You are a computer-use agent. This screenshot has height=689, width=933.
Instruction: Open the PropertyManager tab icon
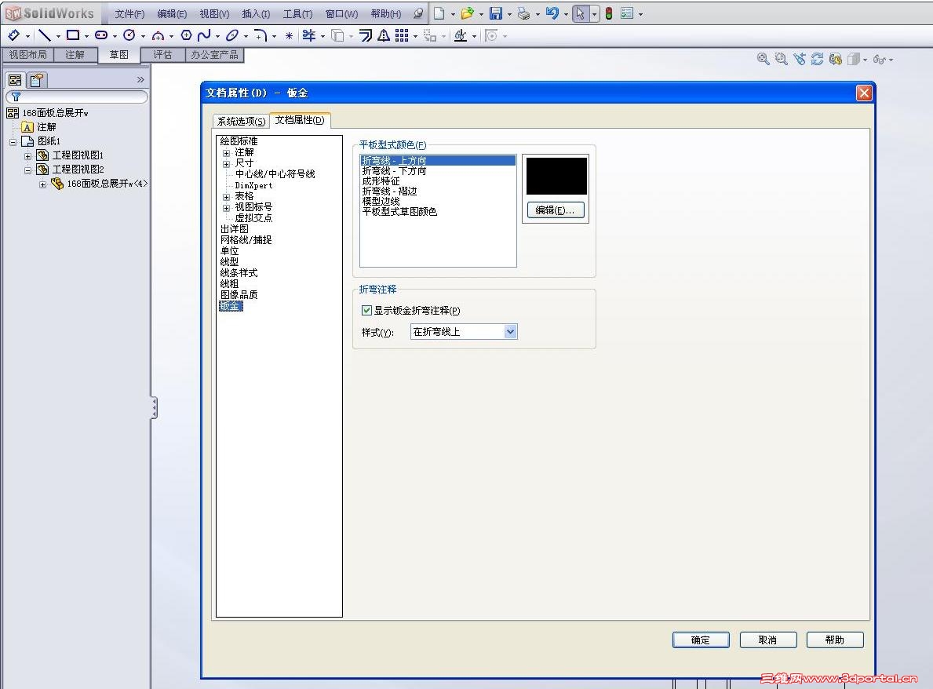click(36, 80)
